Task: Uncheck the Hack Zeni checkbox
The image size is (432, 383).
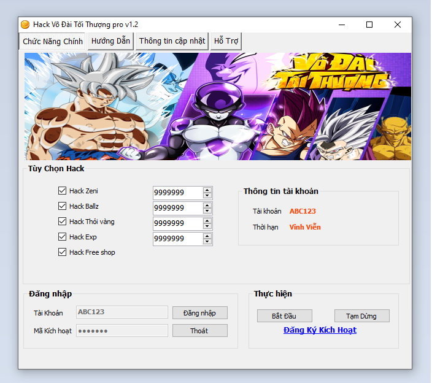Action: 62,191
